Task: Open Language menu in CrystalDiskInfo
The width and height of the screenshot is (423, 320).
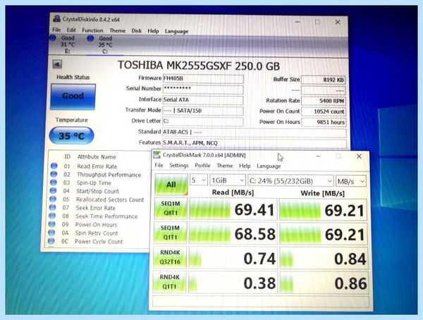Action: [x=177, y=31]
